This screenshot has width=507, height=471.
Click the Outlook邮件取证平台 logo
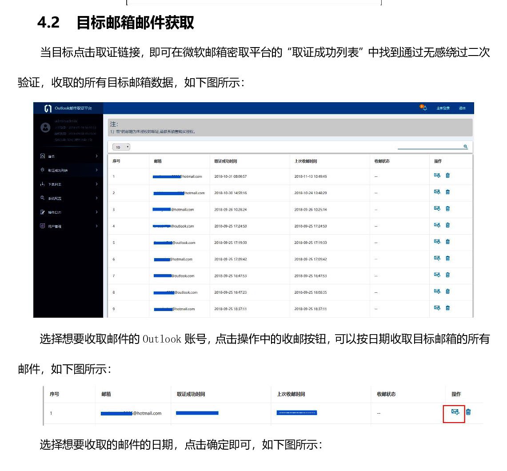(x=48, y=108)
